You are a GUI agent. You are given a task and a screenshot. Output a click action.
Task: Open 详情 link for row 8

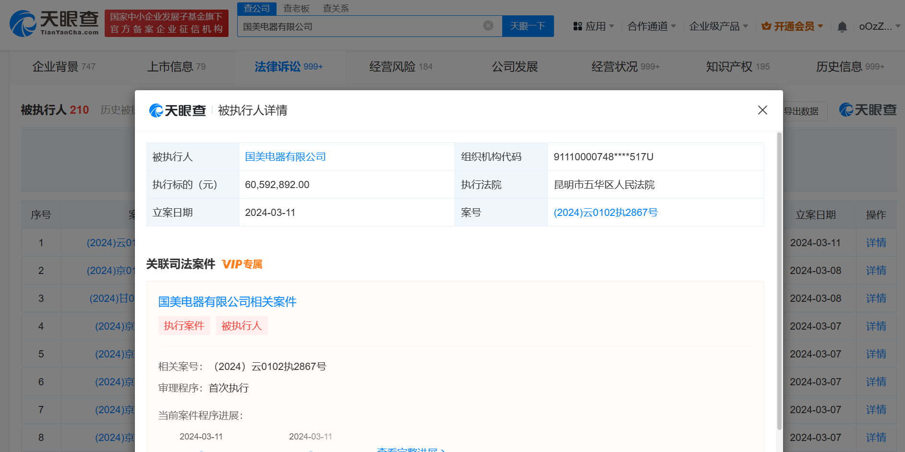pyautogui.click(x=876, y=438)
